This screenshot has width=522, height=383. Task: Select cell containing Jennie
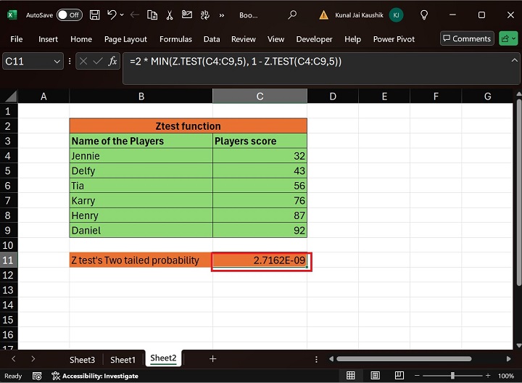[141, 156]
